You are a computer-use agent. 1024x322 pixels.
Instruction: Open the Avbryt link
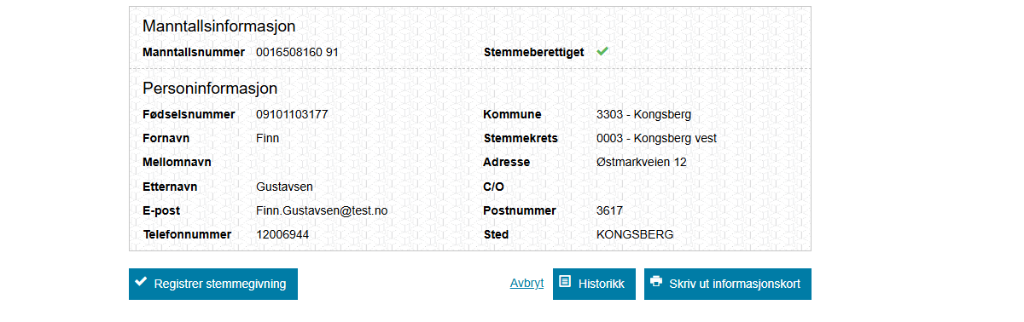tap(527, 285)
